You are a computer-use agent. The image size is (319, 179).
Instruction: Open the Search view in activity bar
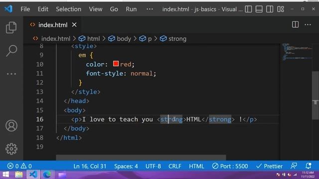click(x=11, y=51)
